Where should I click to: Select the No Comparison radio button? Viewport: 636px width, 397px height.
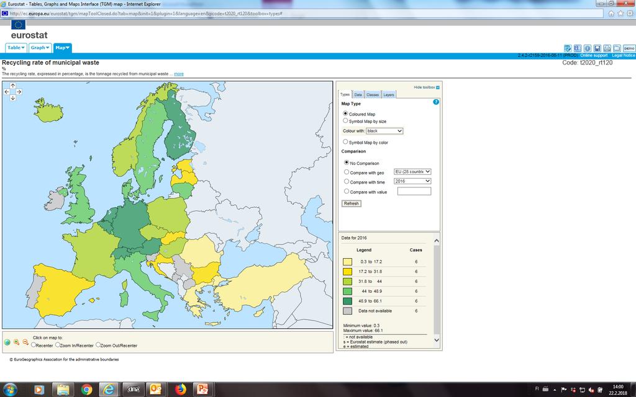(x=347, y=163)
